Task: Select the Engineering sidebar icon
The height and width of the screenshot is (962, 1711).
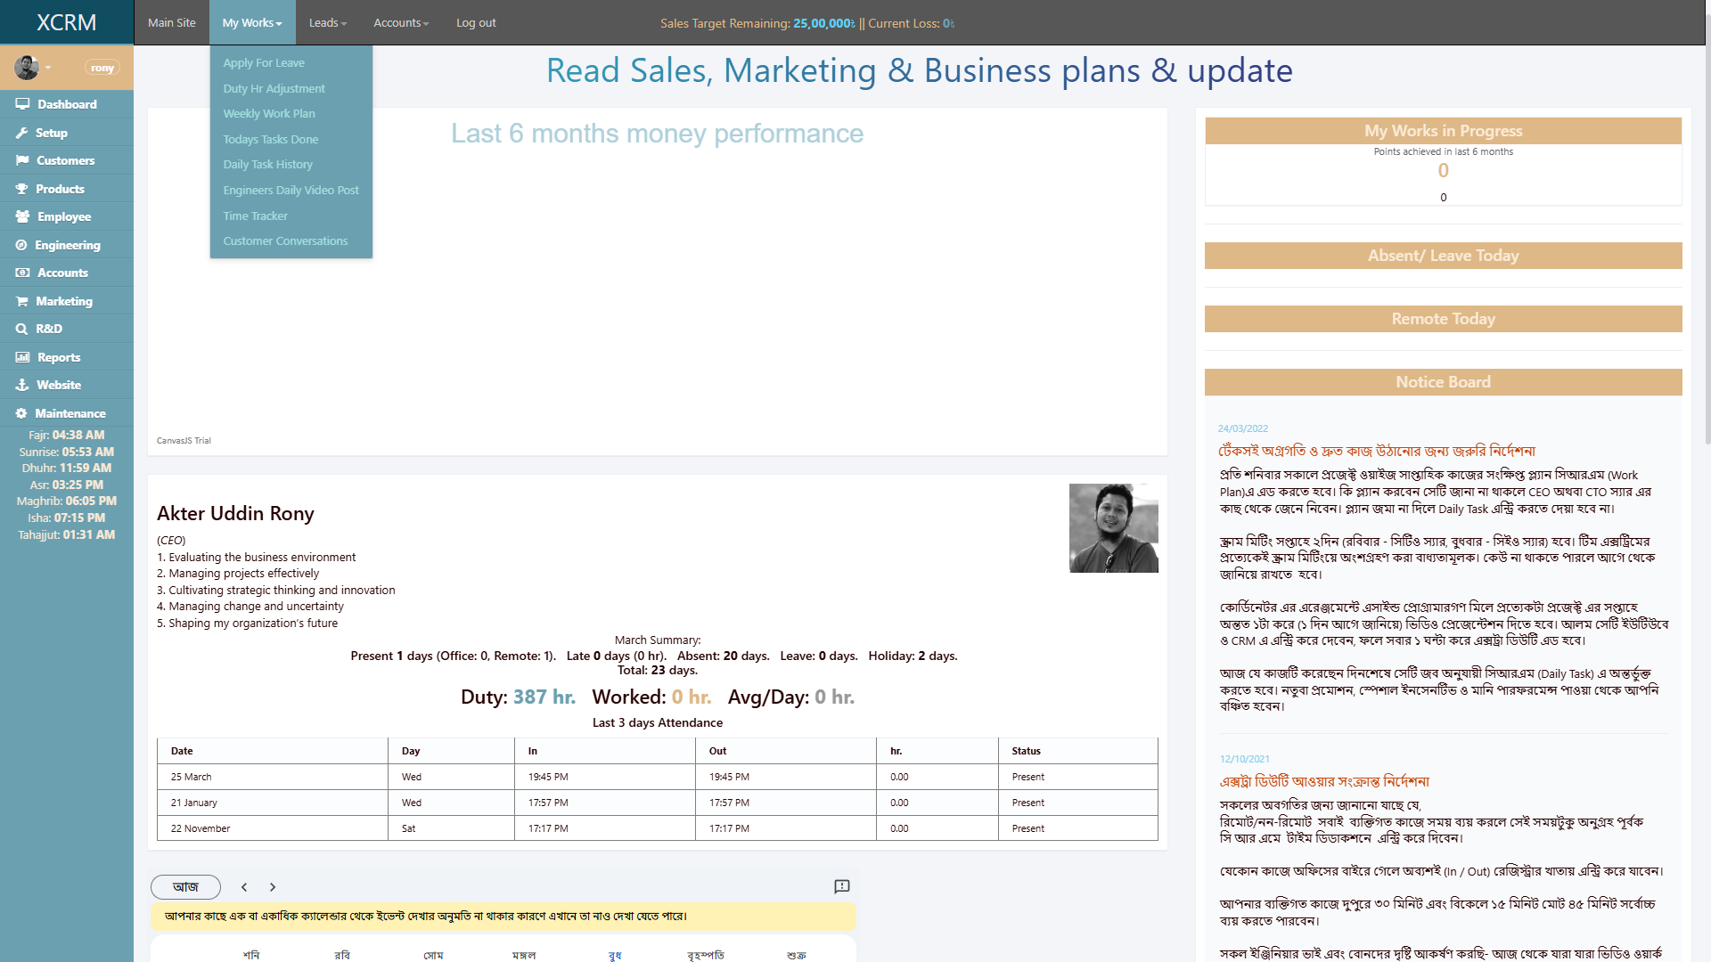Action: tap(22, 245)
